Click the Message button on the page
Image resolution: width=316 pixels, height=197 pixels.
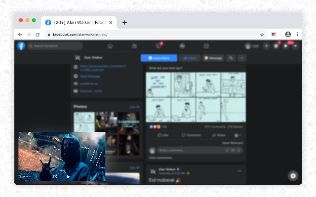click(213, 58)
